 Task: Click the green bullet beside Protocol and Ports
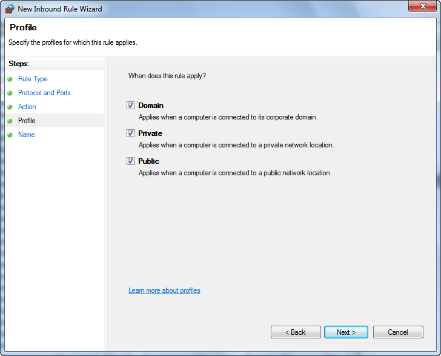pos(10,93)
